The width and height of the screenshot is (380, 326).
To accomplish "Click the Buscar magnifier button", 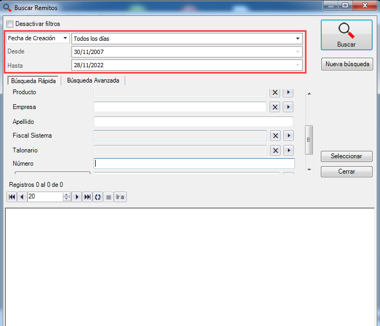I will click(x=347, y=35).
